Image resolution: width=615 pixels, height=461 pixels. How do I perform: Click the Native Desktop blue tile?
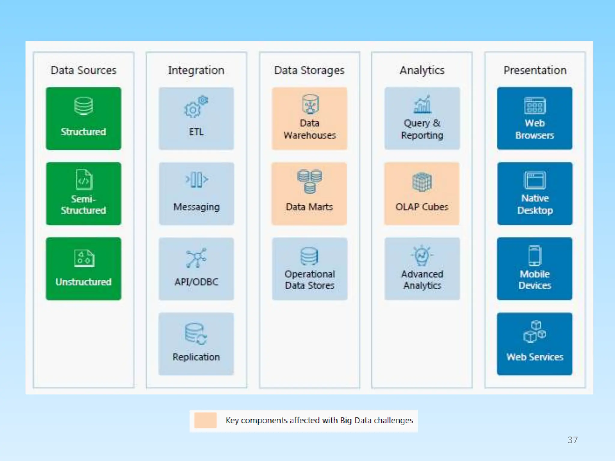click(535, 194)
